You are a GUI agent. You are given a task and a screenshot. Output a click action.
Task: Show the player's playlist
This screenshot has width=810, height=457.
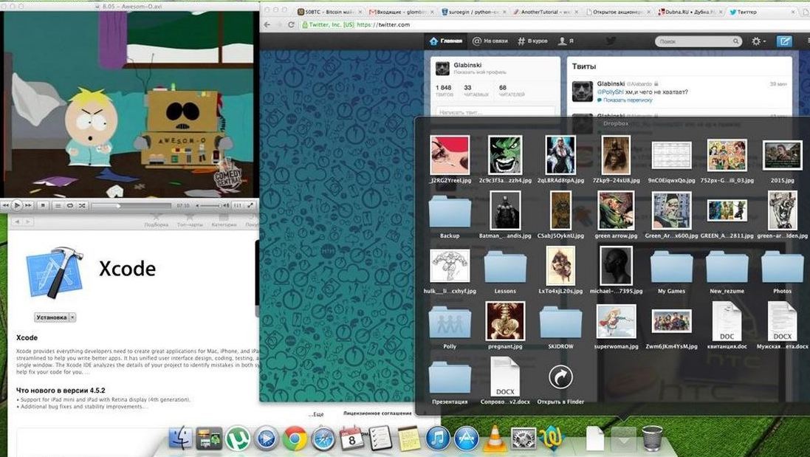pyautogui.click(x=58, y=205)
